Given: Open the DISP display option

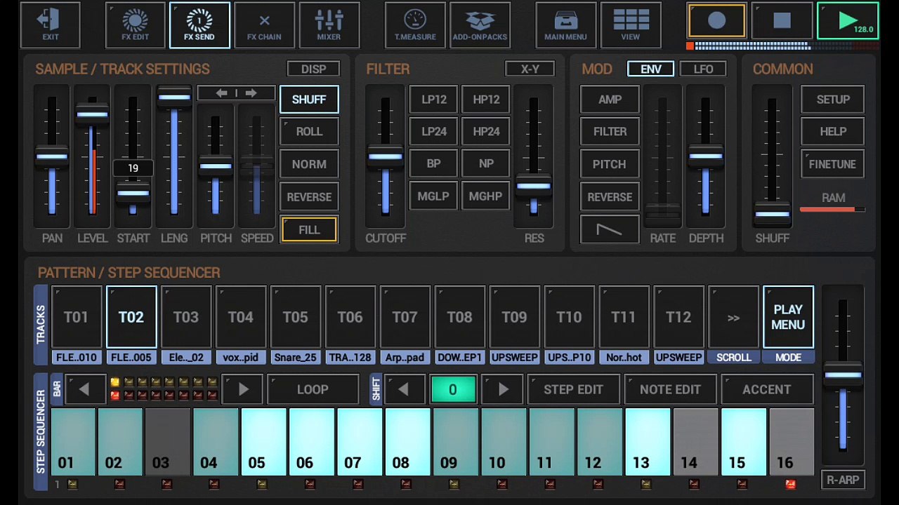Looking at the screenshot, I should click(x=313, y=69).
